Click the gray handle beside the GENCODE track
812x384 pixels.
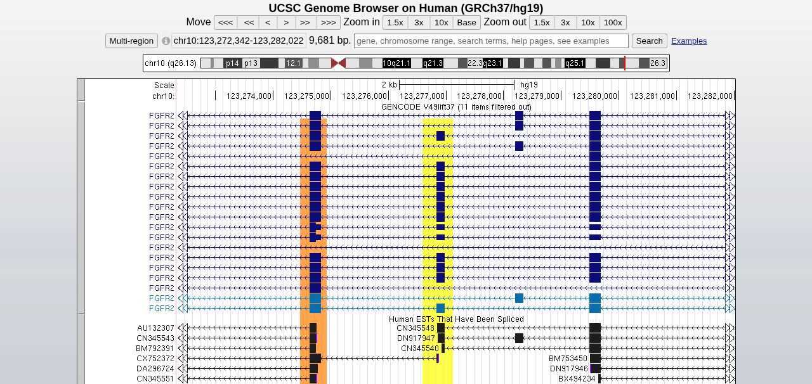pos(81,207)
